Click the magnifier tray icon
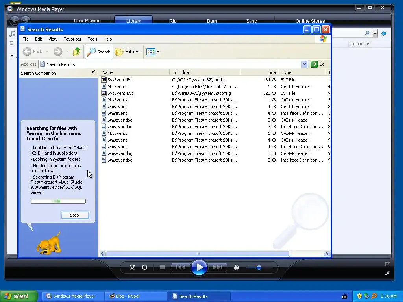 374,296
